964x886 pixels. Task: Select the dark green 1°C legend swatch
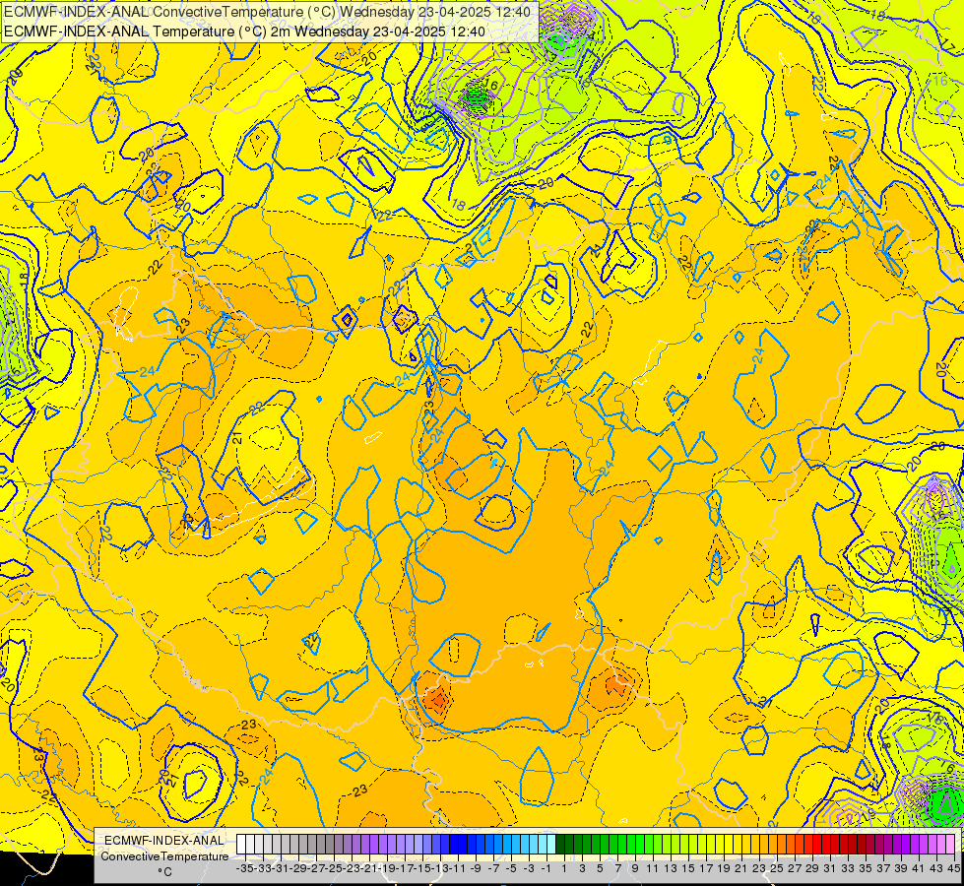coord(560,845)
